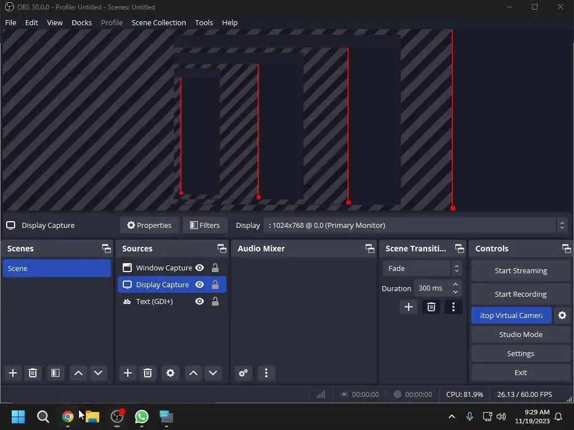Open OBS Settings from Controls

tap(521, 354)
